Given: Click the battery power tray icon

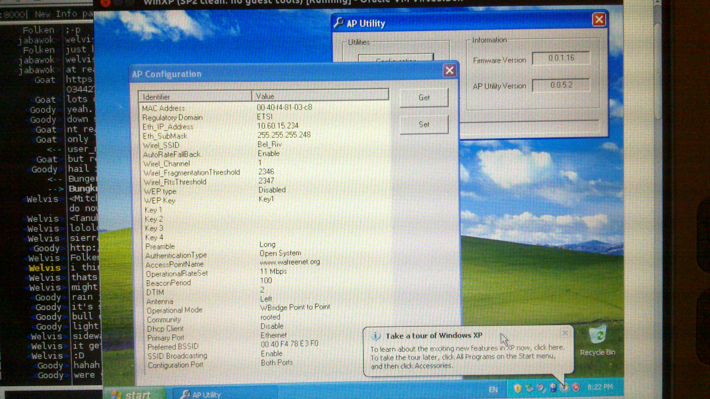Looking at the screenshot, I should point(553,388).
